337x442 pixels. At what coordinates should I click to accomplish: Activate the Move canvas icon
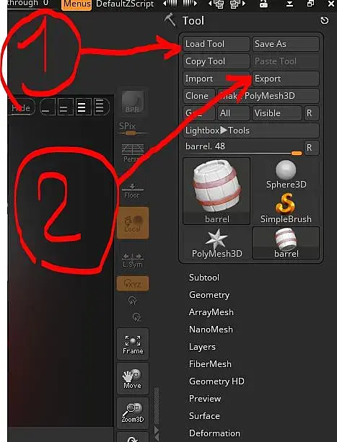[x=133, y=379]
